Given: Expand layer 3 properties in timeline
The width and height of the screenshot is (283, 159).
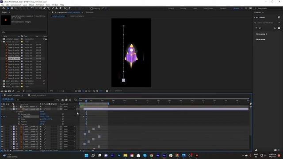Looking at the screenshot, I should coord(11,127).
